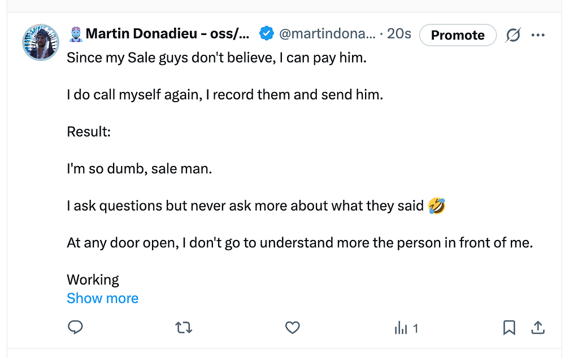
Task: Click the share upload arrow icon
Action: 538,328
